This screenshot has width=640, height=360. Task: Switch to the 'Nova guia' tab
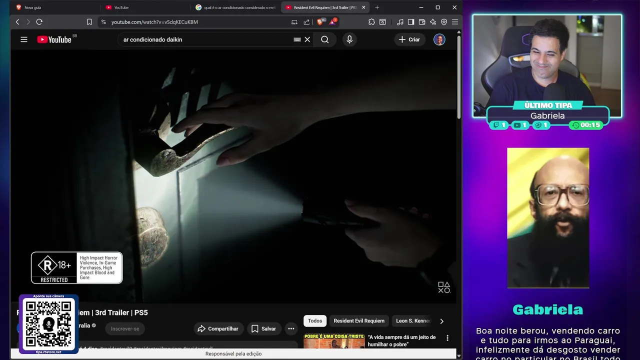click(x=55, y=7)
